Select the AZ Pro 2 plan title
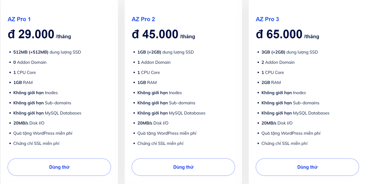This screenshot has height=184, width=365. (x=143, y=19)
